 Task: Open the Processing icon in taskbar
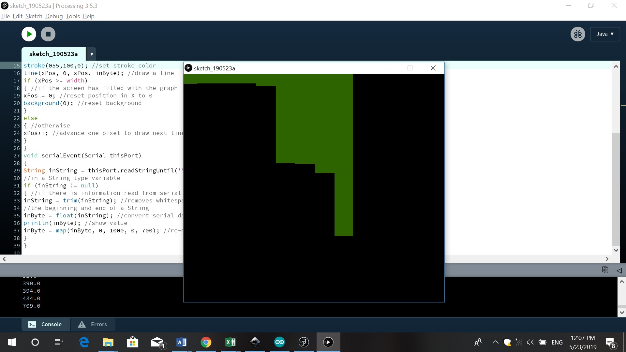tap(304, 342)
